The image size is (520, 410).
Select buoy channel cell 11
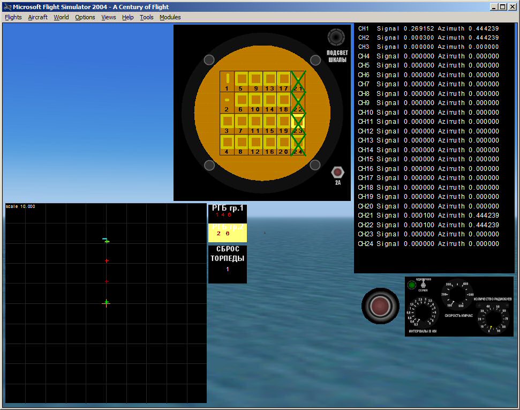click(255, 123)
